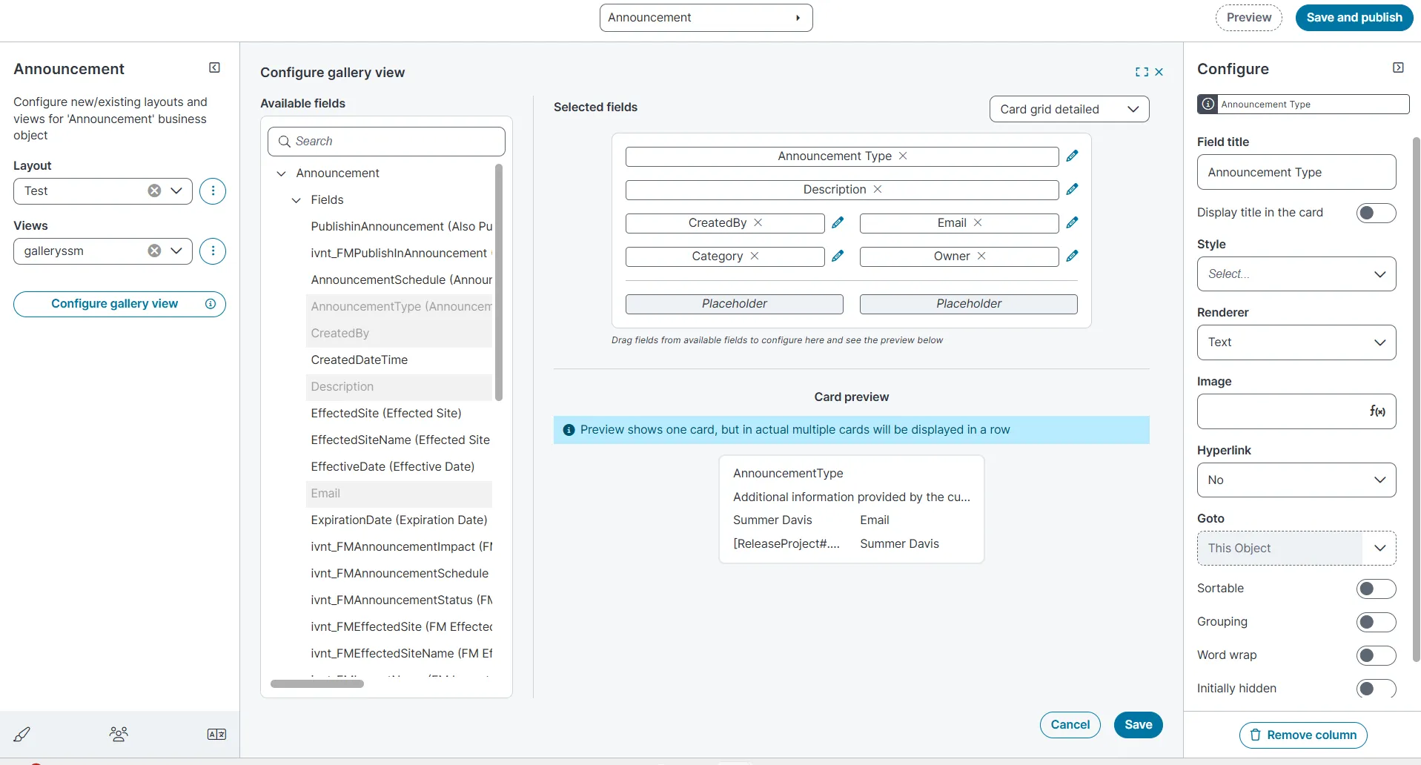This screenshot has width=1421, height=765.
Task: Open Views more options menu
Action: [213, 251]
